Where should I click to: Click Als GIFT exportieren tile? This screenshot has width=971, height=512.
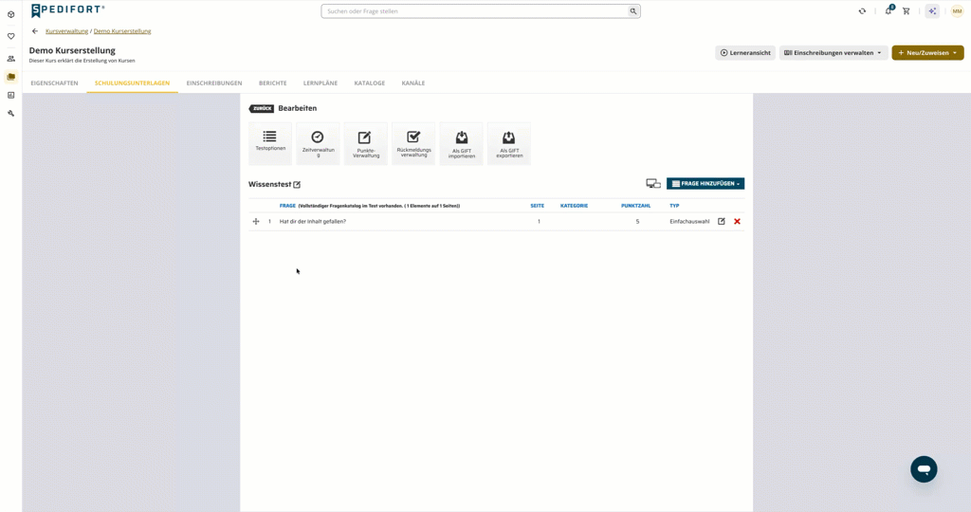[509, 143]
